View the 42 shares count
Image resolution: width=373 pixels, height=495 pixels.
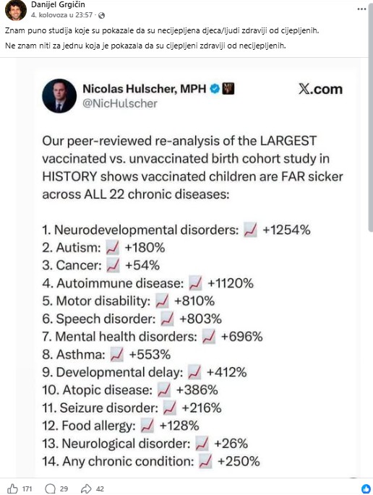(x=100, y=488)
